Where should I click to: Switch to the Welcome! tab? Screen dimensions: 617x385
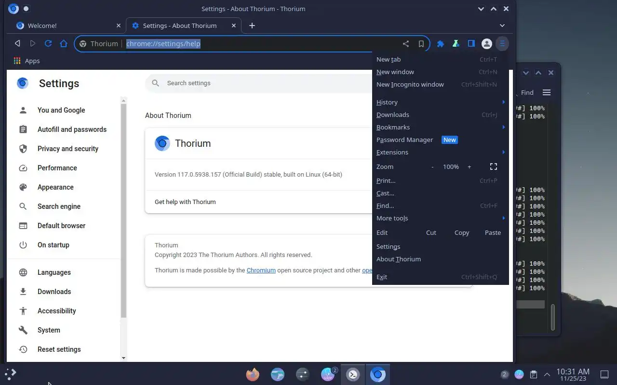(x=68, y=26)
